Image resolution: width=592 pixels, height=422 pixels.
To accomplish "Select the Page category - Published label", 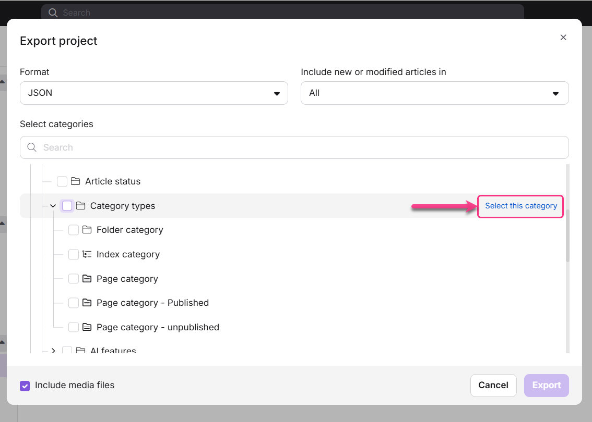I will (x=152, y=303).
